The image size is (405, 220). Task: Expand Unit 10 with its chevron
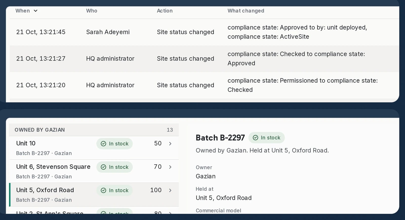(x=170, y=143)
